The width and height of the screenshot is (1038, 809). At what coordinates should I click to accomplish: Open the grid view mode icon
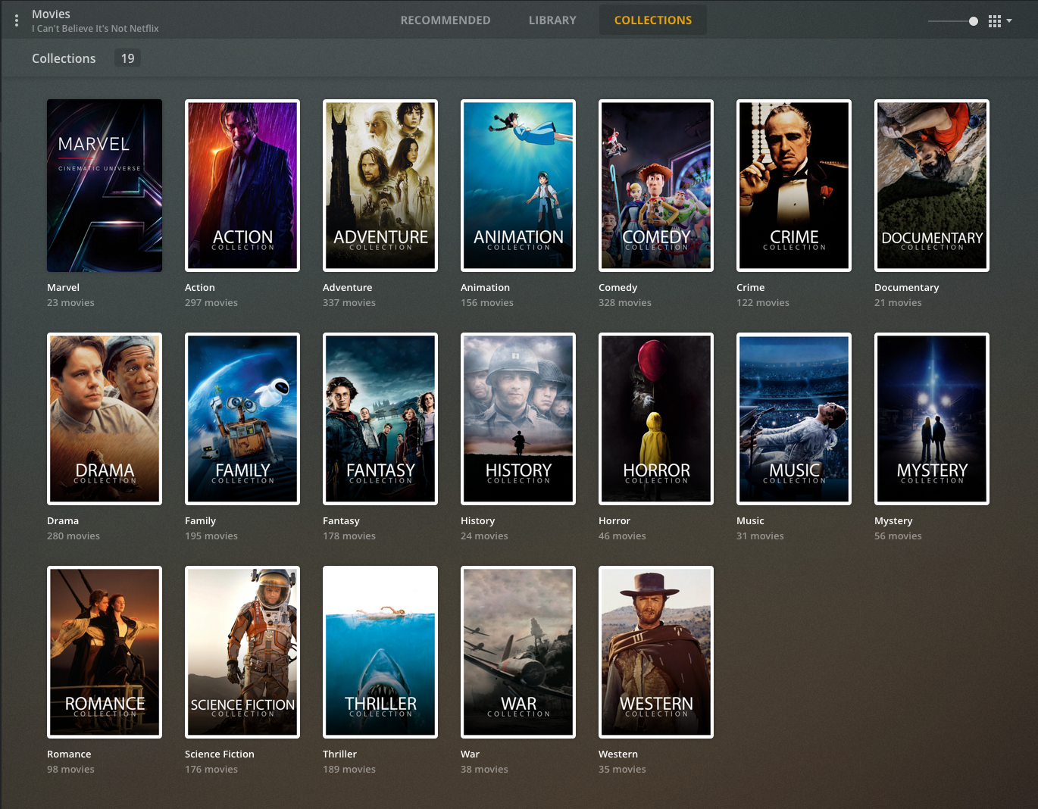995,21
